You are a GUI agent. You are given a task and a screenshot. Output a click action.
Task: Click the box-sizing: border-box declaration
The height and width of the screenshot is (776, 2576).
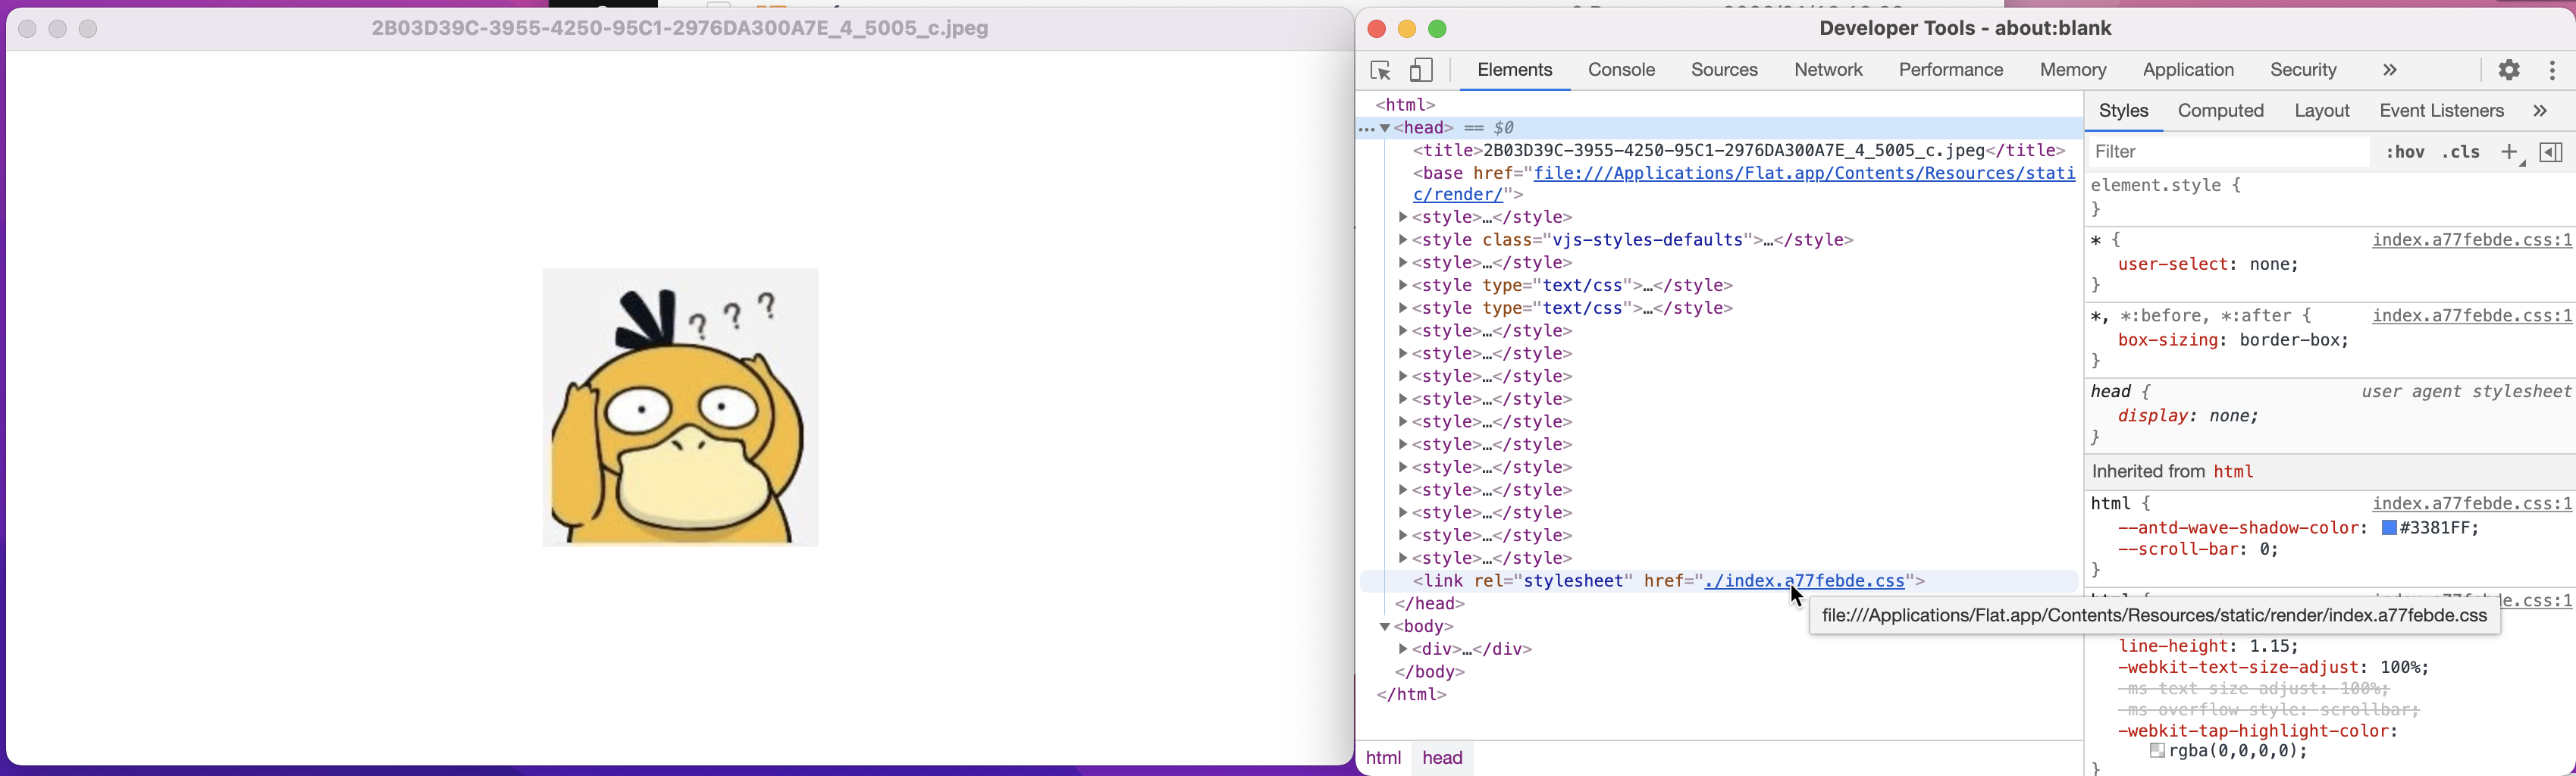(2233, 341)
